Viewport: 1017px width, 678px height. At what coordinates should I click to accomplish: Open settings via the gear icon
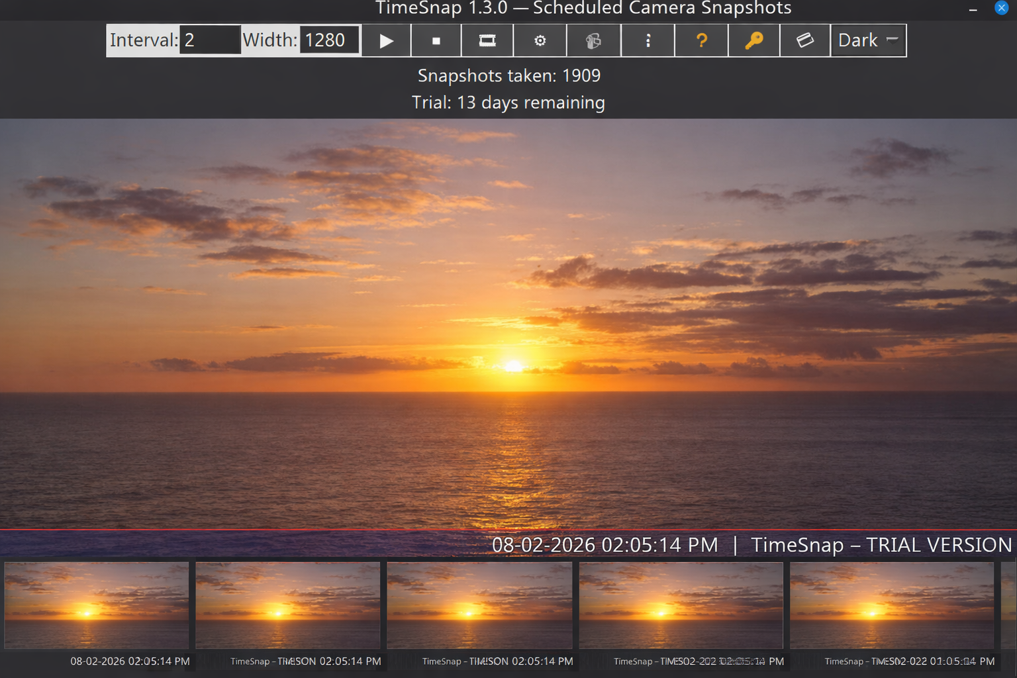coord(540,40)
